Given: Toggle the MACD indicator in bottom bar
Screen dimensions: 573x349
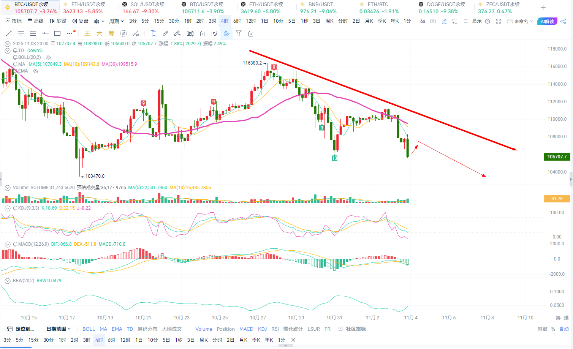Looking at the screenshot, I should 246,329.
